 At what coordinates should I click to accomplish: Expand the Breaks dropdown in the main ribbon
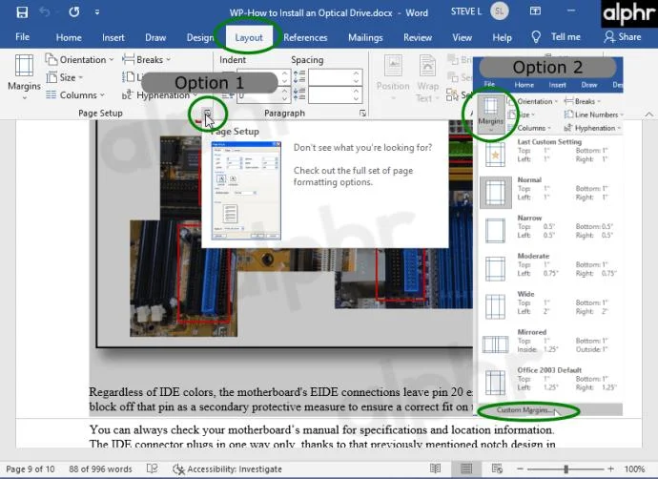[x=146, y=59]
